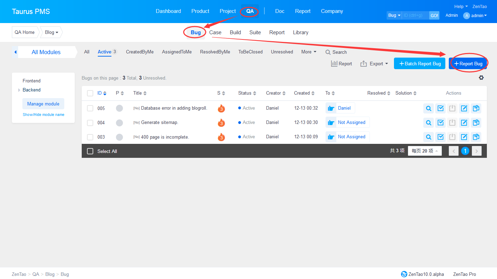Viewport: 497px width, 279px height.
Task: Edit bug 004 with the pencil icon
Action: pyautogui.click(x=464, y=123)
